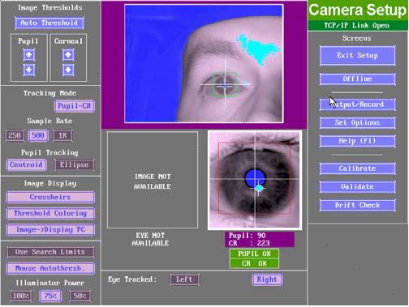This screenshot has width=409, height=307.
Task: Choose the Left eye to track
Action: pos(184,279)
